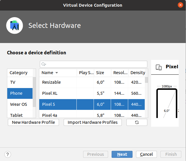Click the Android Studio logo icon

coord(15,26)
